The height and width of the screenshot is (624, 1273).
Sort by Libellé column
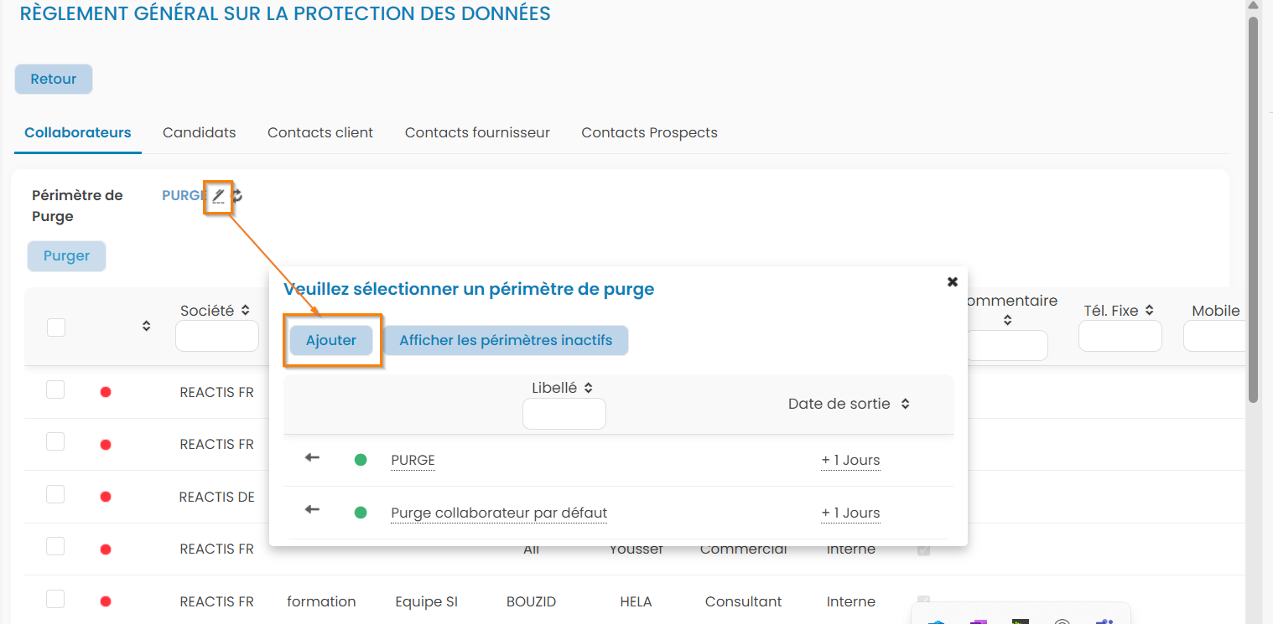588,388
